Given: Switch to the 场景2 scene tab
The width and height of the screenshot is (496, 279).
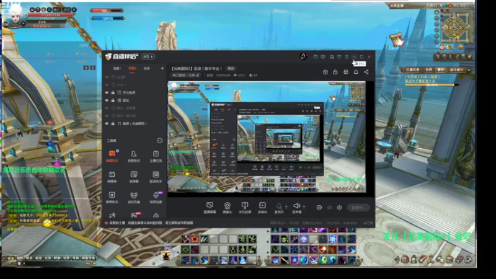Looking at the screenshot, I should coord(132,68).
